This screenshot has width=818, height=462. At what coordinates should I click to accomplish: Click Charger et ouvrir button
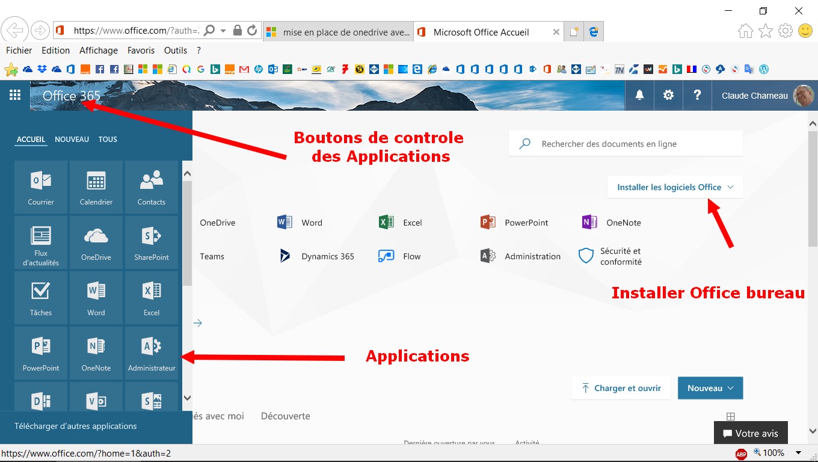(621, 388)
